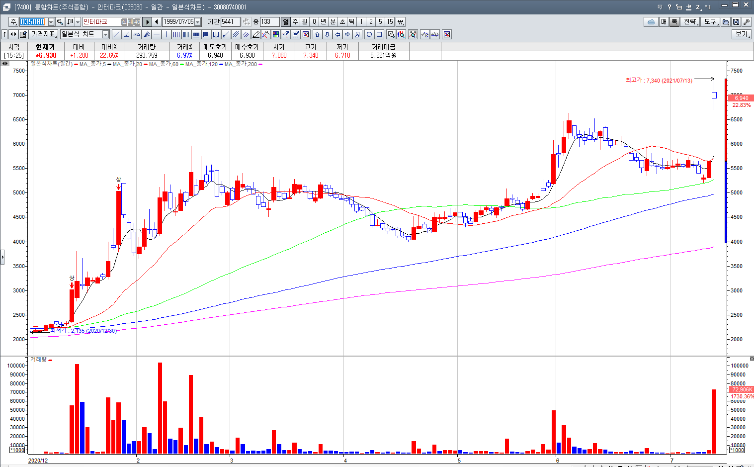The height and width of the screenshot is (467, 754).
Task: Click the 현재가 value +6,930
Action: pos(46,56)
